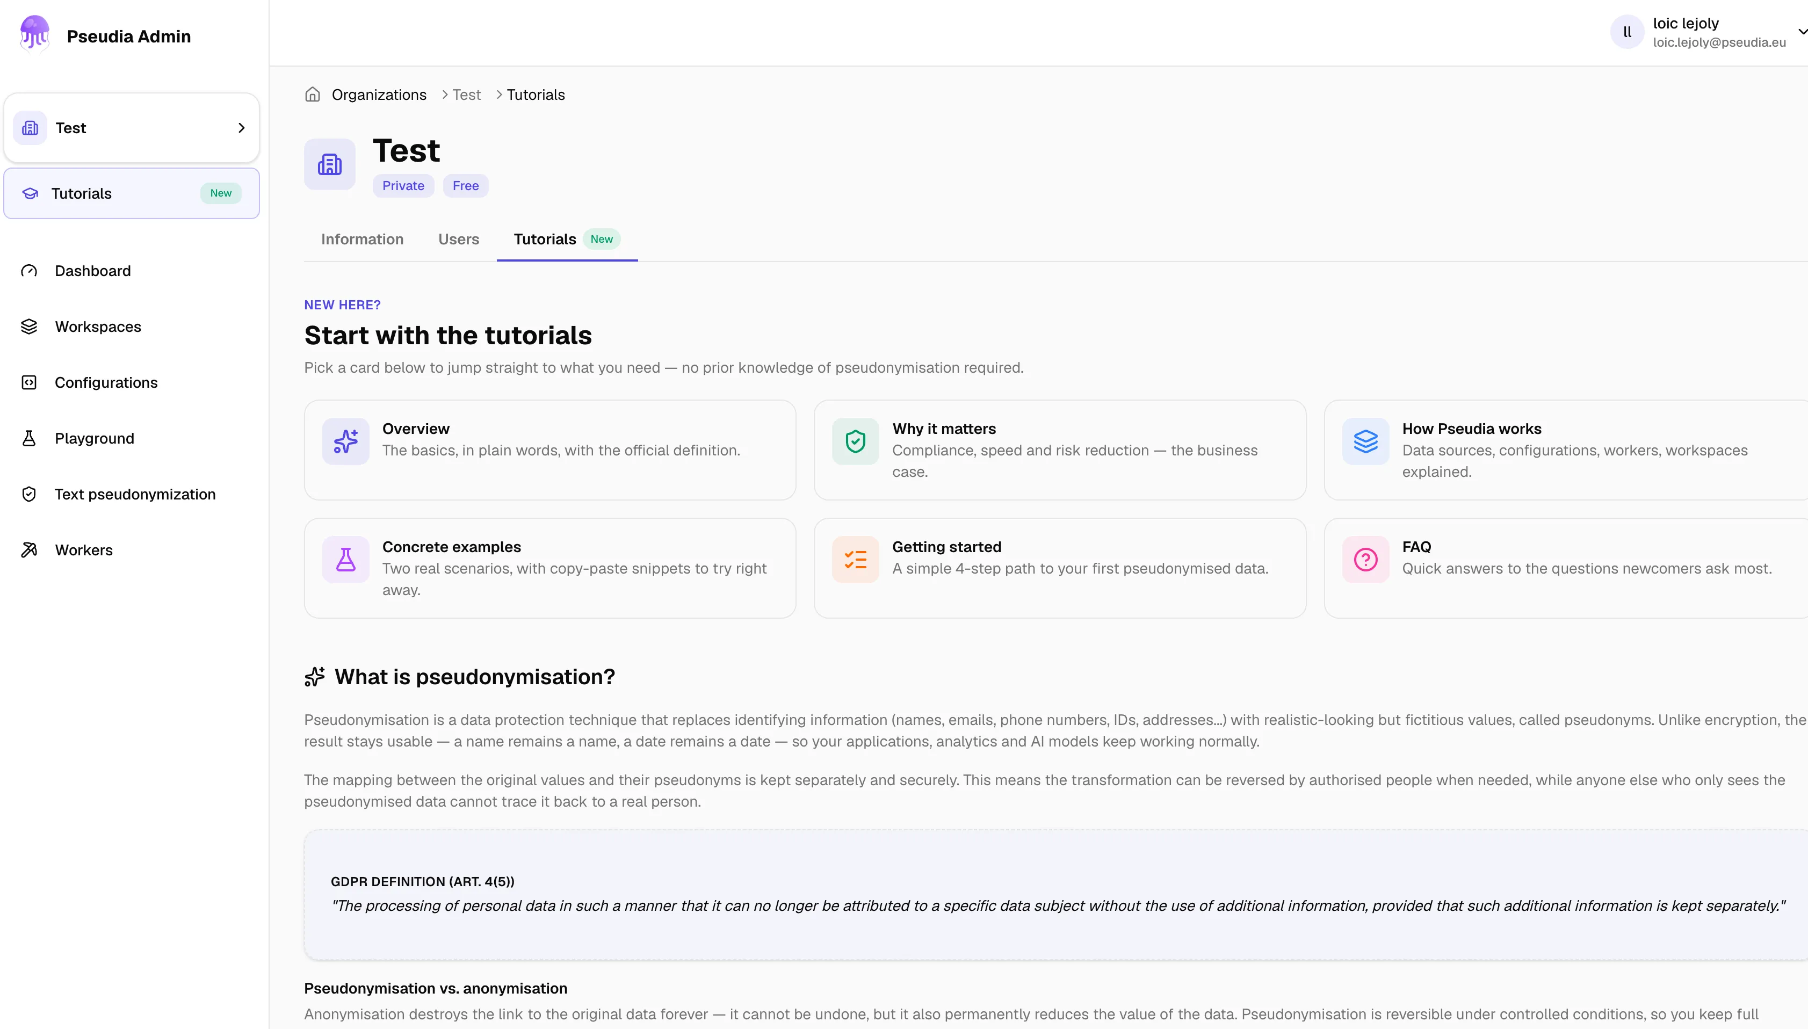Viewport: 1808px width, 1029px height.
Task: Click the Free plan badge
Action: point(466,186)
